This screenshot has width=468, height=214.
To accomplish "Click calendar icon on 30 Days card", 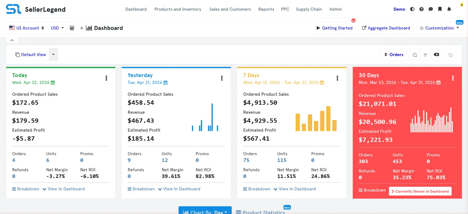I will pyautogui.click(x=438, y=83).
